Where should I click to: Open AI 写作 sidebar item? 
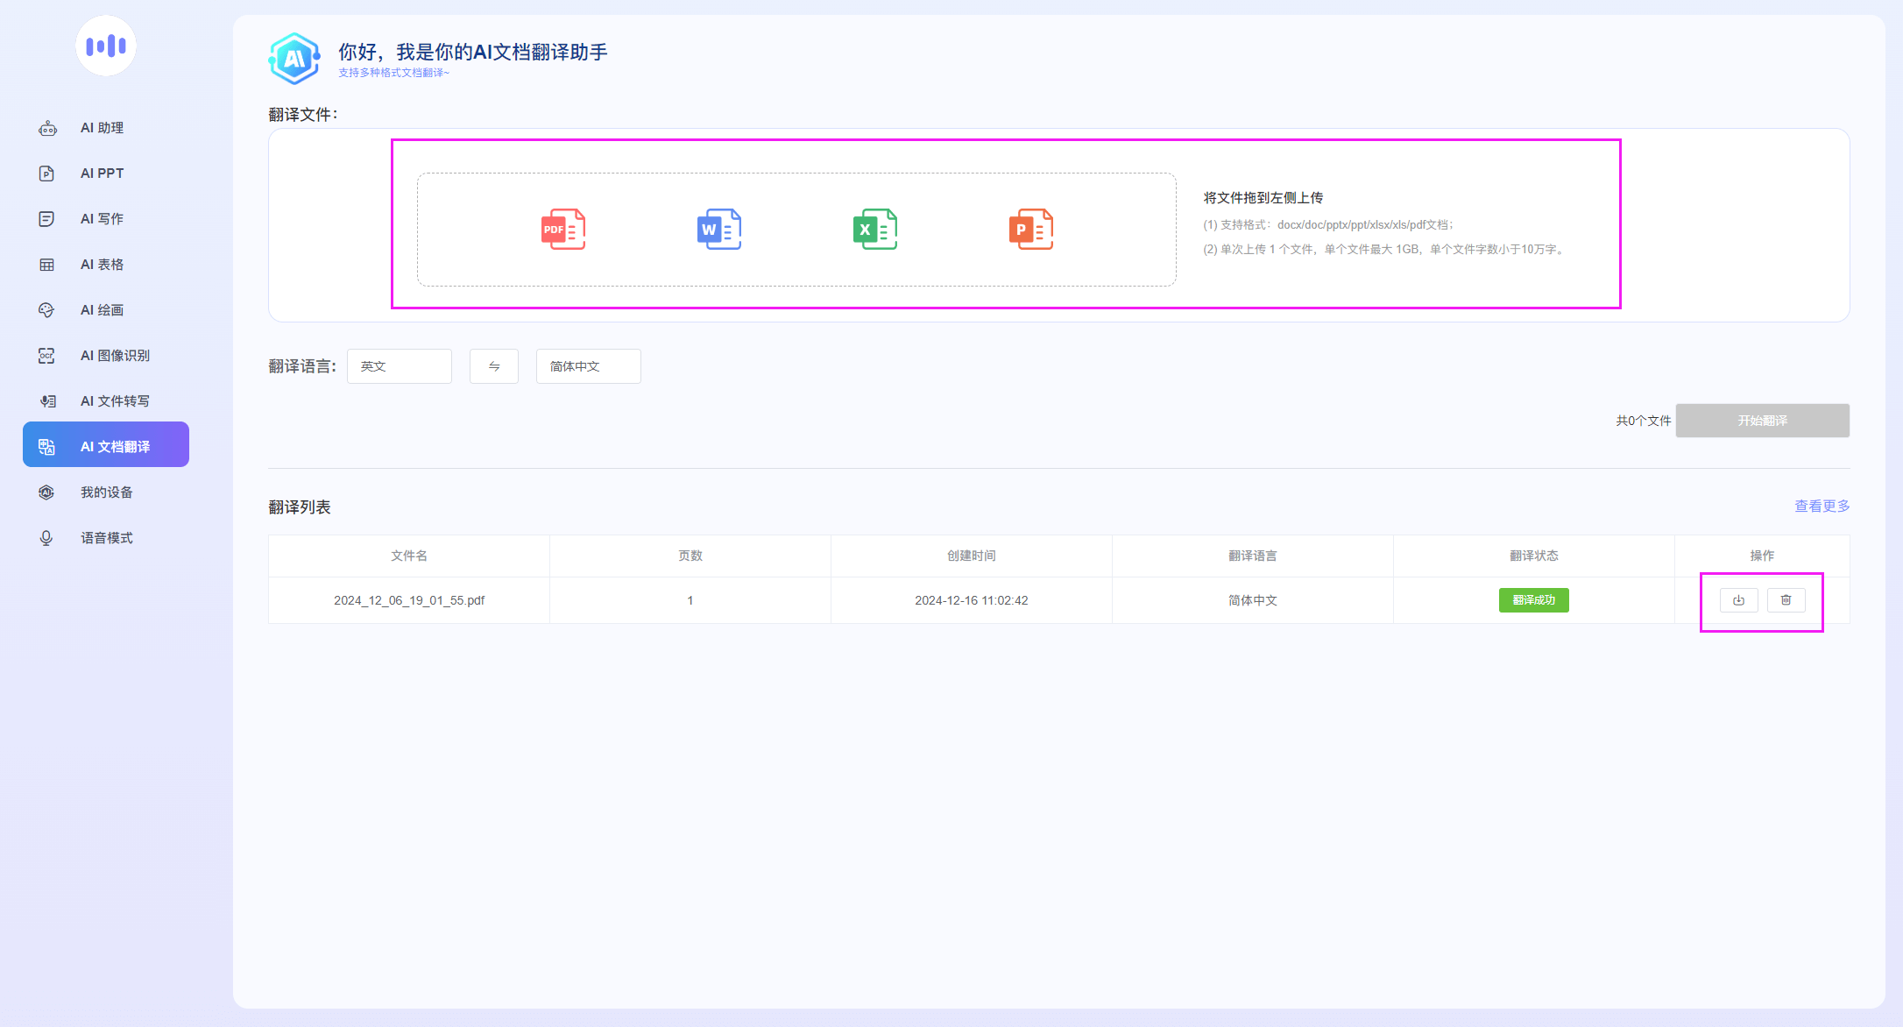[x=102, y=219]
